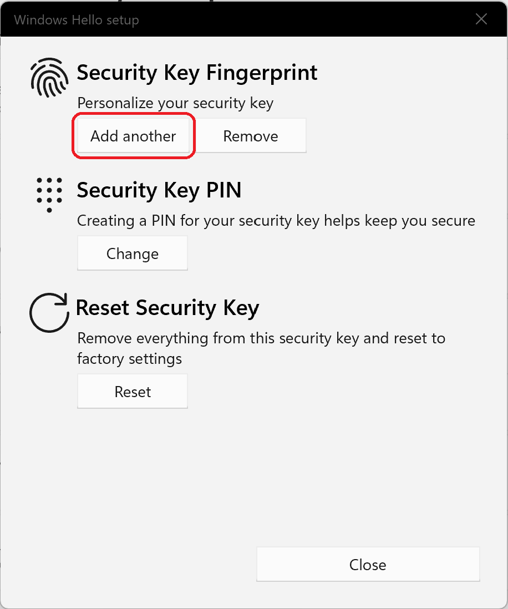Select the Reset Security Key heading
This screenshot has width=508, height=609.
point(167,308)
